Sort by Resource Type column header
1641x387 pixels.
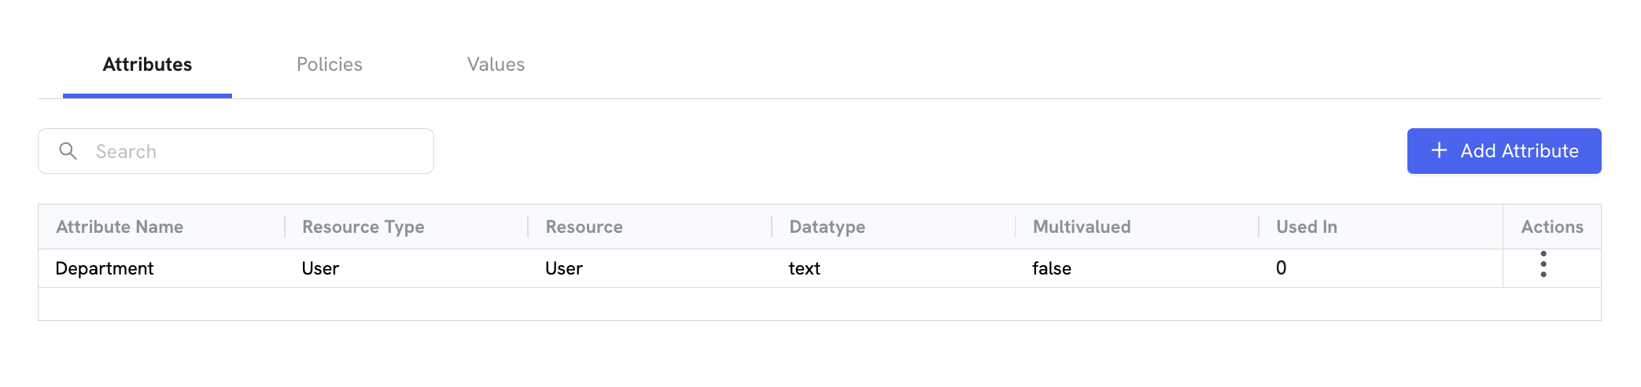(x=363, y=227)
